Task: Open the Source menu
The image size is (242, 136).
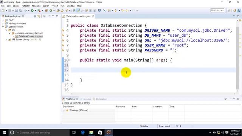Action: click(16, 6)
